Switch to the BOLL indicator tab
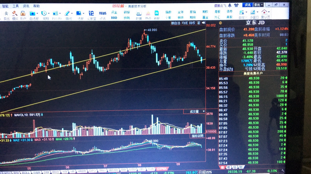Screen dimensions: 311x174 tap(26, 173)
